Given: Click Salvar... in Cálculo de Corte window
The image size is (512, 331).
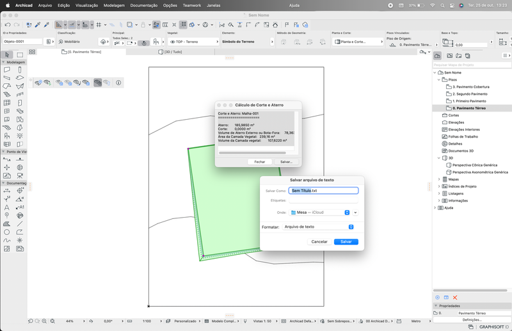Looking at the screenshot, I should [286, 162].
